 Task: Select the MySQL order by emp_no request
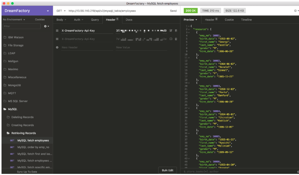point(27,147)
